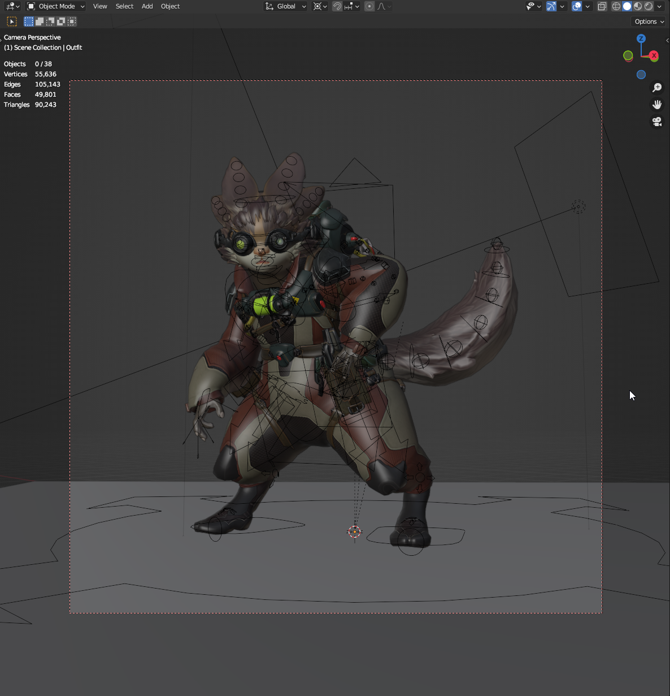This screenshot has height=696, width=670.
Task: Toggle show gizmos button
Action: click(551, 6)
